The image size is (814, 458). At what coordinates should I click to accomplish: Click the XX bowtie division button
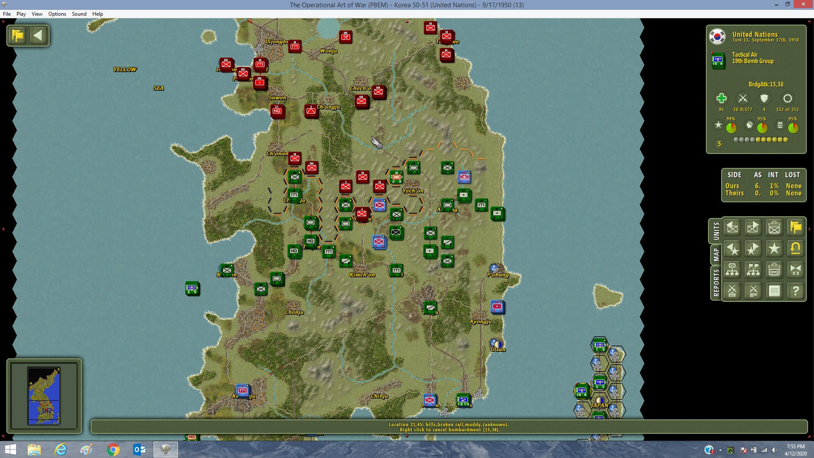coord(796,270)
